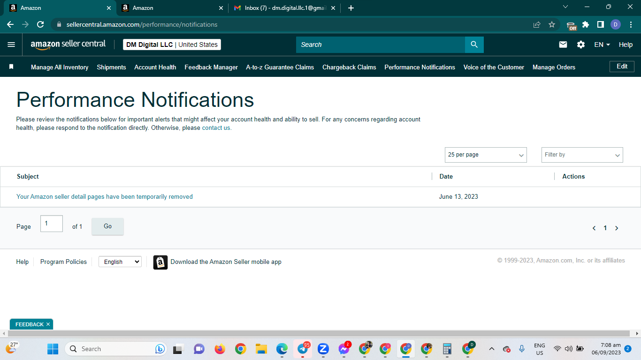
Task: Switch to the Gmail Inbox browser tab
Action: (285, 8)
